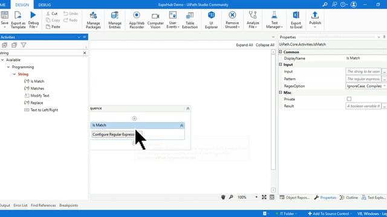Switch to the DEBUG ribbon tab
The width and height of the screenshot is (387, 217).
tap(45, 5)
